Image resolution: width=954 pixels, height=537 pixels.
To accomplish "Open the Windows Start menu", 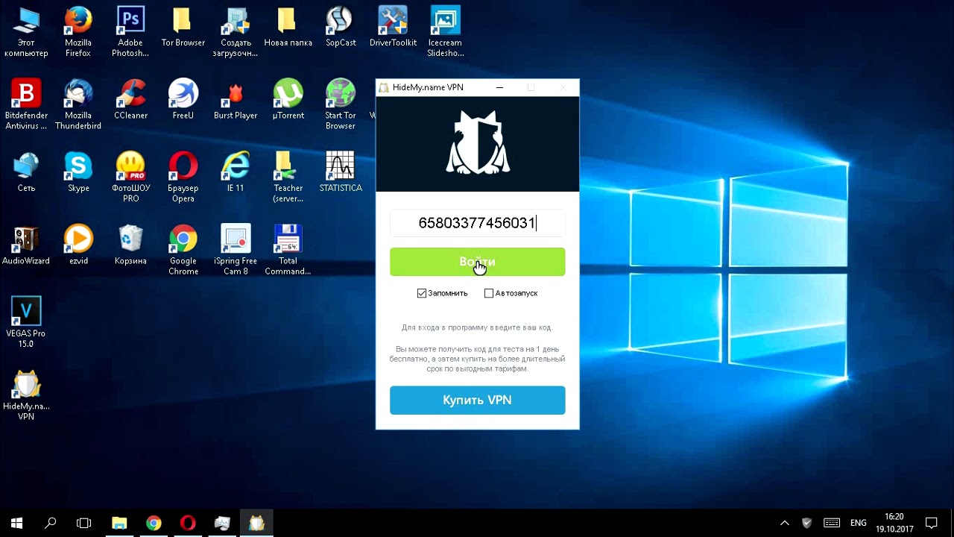I will (17, 523).
